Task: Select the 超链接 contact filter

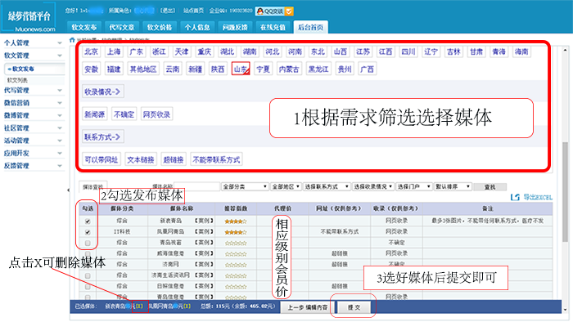Action: (174, 159)
